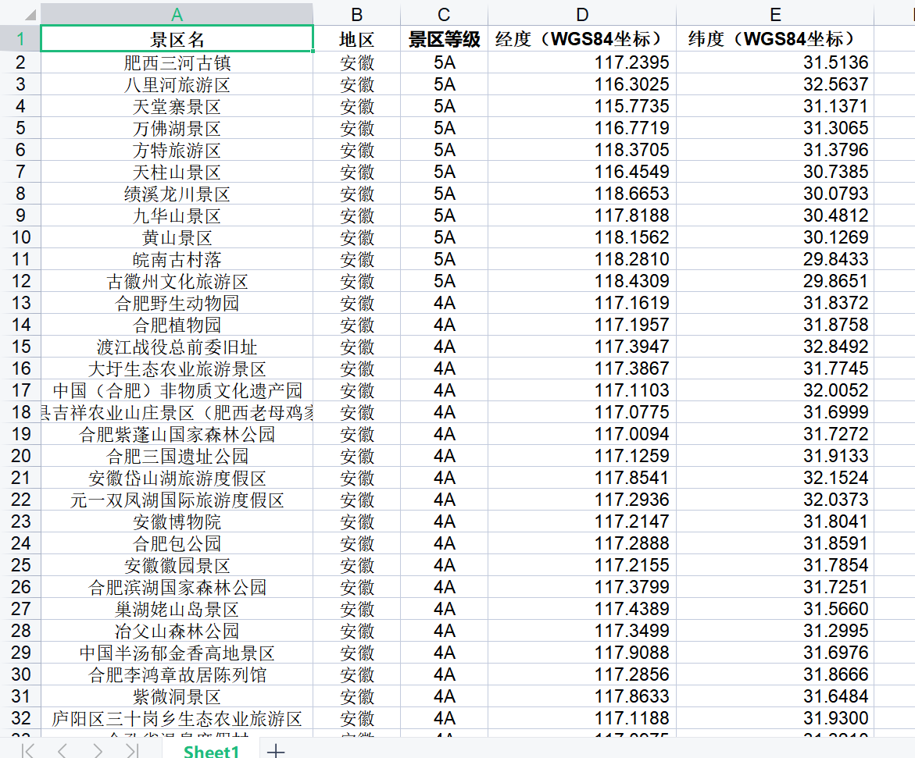
Task: Select latitude value 29.8433
Action: (x=775, y=259)
